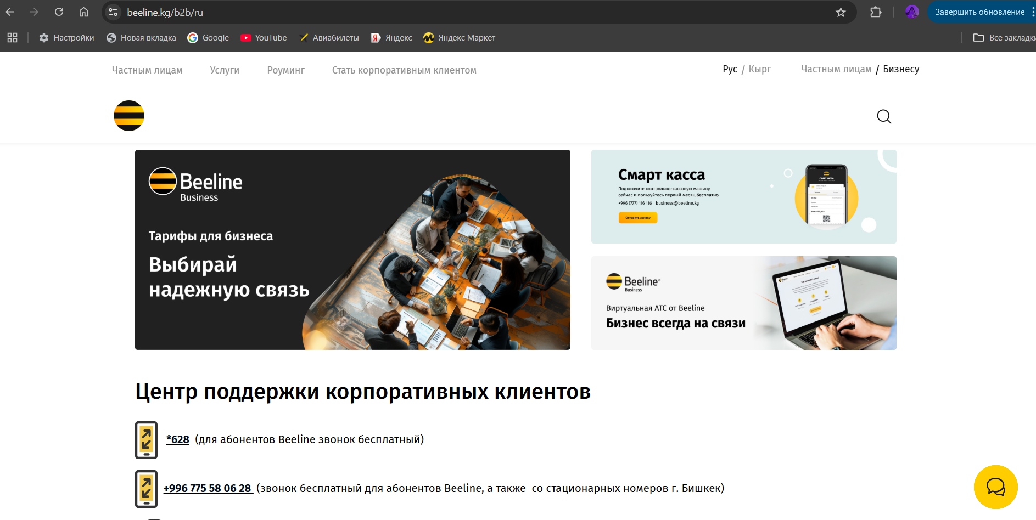Go back with the browser back arrow
This screenshot has width=1036, height=520.
tap(10, 12)
